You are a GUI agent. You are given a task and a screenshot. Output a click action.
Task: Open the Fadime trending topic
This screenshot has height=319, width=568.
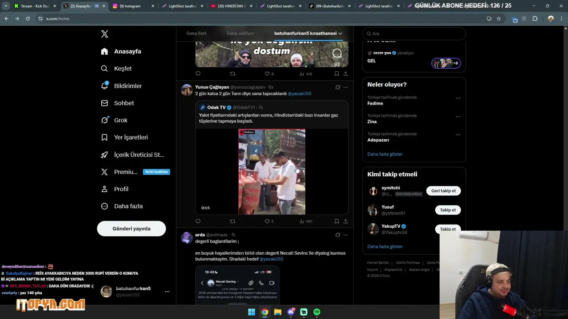375,103
